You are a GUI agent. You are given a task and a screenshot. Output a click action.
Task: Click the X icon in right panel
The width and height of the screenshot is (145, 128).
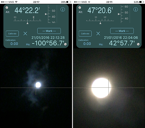pyautogui.click(x=98, y=34)
